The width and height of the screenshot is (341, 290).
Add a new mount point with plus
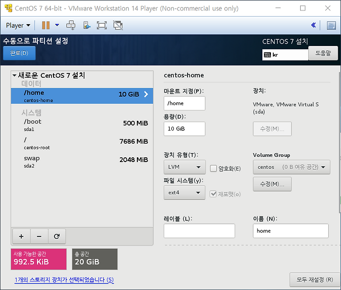tap(21, 236)
